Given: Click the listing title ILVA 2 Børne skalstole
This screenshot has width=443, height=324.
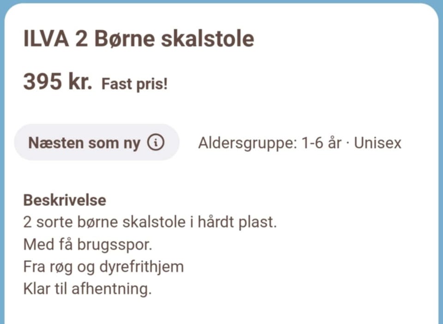Looking at the screenshot, I should pos(138,39).
